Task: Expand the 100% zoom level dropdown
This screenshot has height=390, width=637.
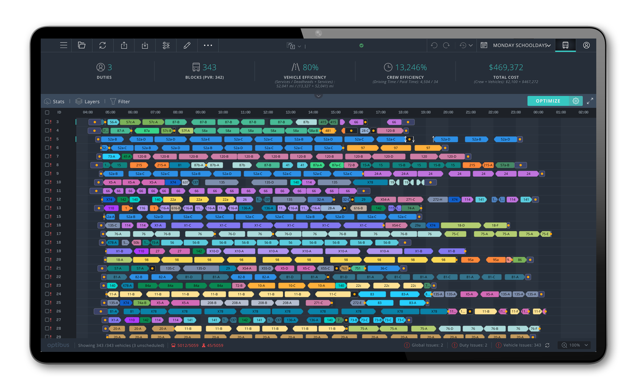Action: tap(575, 345)
